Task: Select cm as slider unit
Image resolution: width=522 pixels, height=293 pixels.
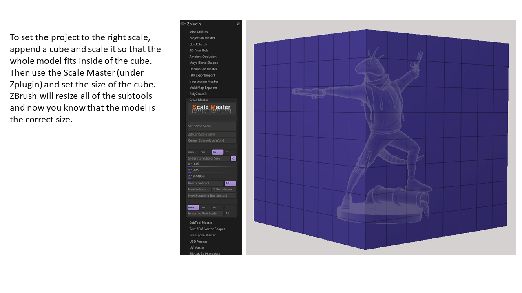Action: pyautogui.click(x=205, y=152)
